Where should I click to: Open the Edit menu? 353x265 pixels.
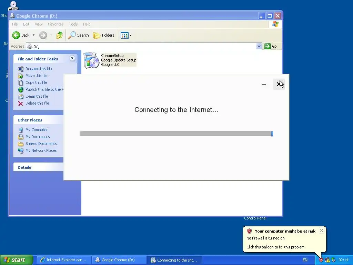(26, 24)
